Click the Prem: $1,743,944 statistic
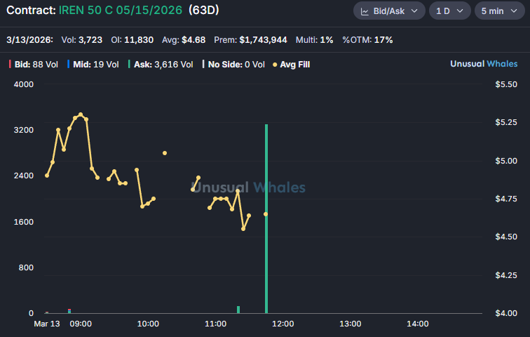Image resolution: width=530 pixels, height=337 pixels. click(250, 40)
